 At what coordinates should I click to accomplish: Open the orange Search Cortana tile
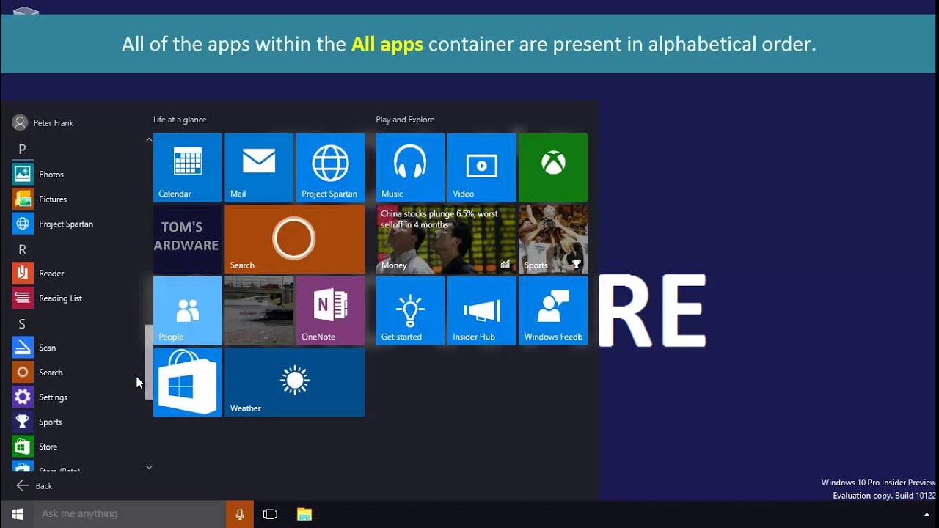tap(294, 239)
